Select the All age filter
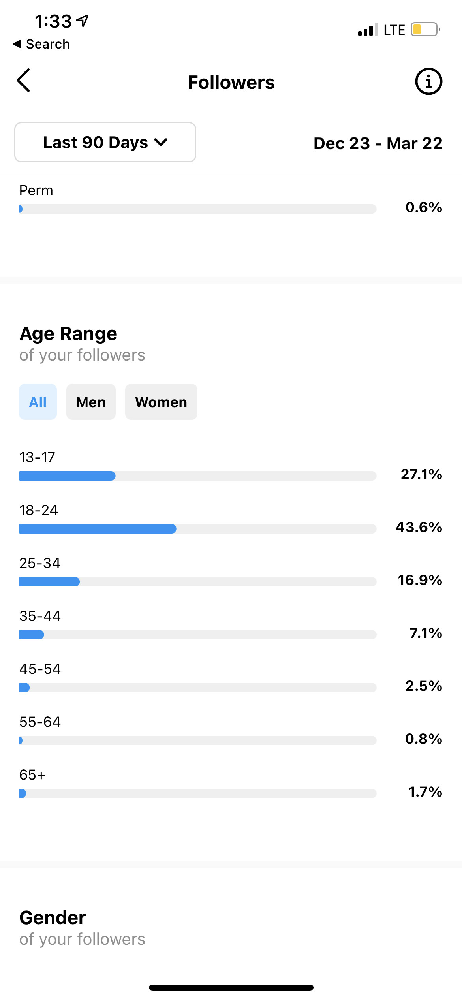 coord(38,402)
